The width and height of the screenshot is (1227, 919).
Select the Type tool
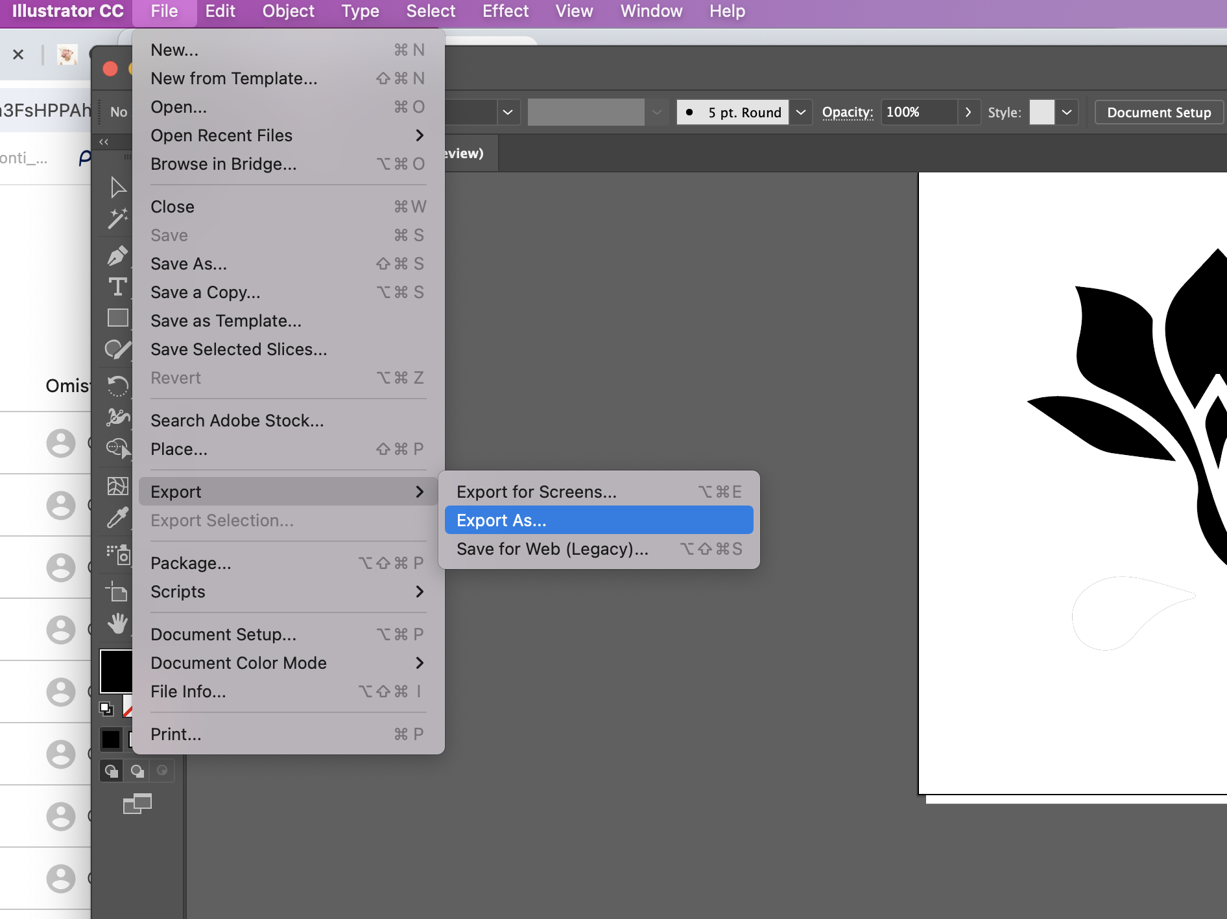(x=117, y=286)
